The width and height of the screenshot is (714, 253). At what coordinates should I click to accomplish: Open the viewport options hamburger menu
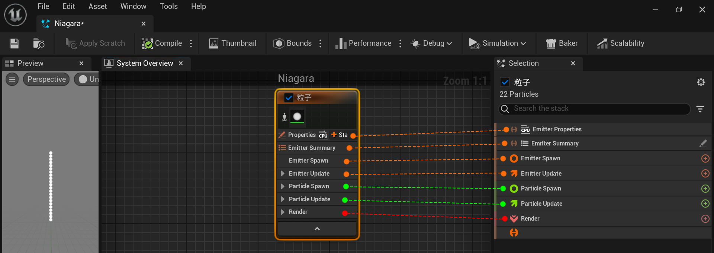click(12, 79)
